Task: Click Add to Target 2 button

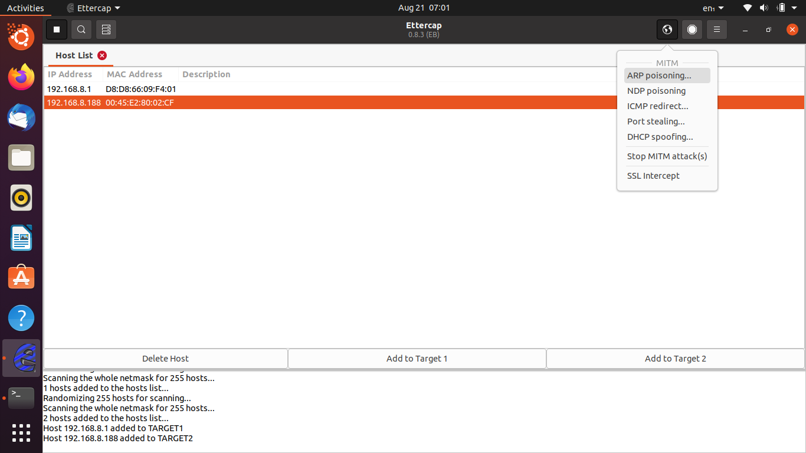Action: pyautogui.click(x=676, y=359)
